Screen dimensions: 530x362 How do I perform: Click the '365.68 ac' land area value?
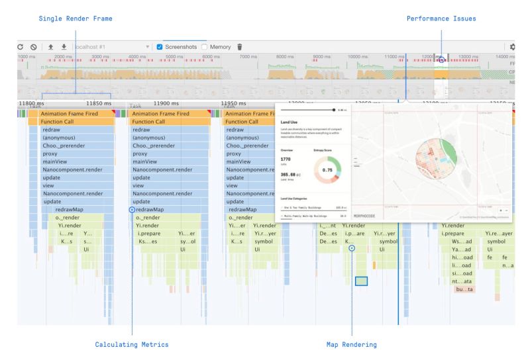tap(290, 175)
